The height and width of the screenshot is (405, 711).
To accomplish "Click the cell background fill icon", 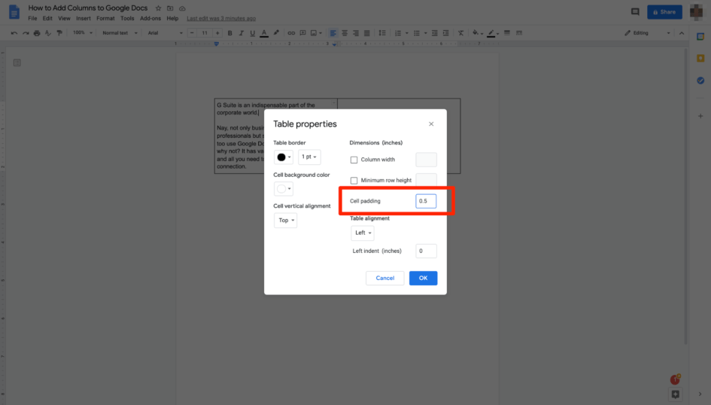I will click(x=476, y=33).
